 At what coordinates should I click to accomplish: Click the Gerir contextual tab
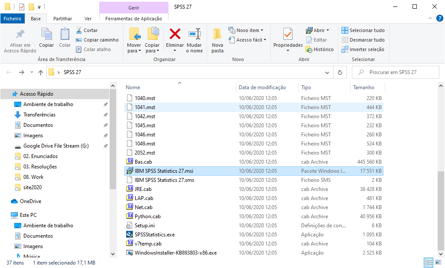[x=133, y=8]
